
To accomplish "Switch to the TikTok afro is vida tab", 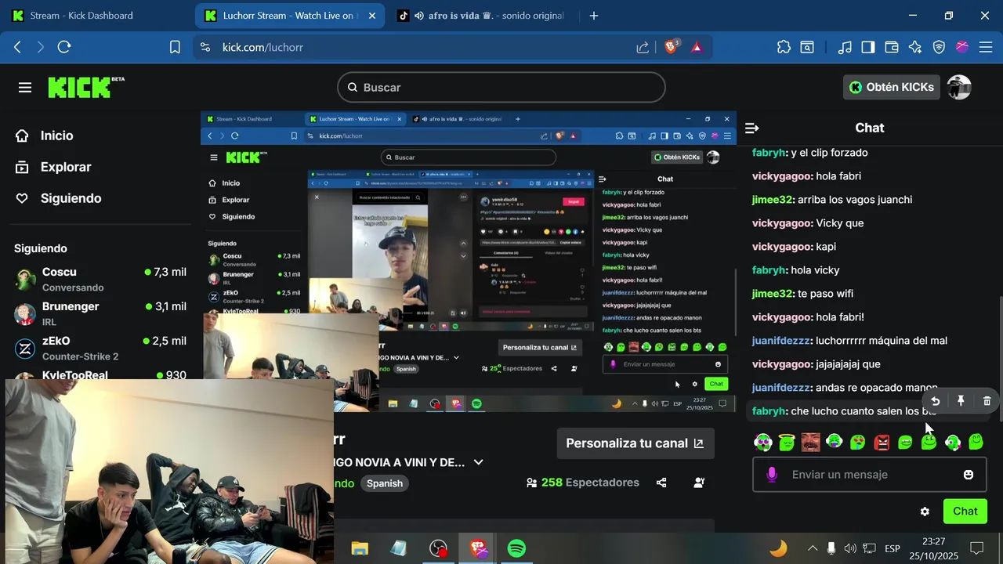I will point(481,16).
